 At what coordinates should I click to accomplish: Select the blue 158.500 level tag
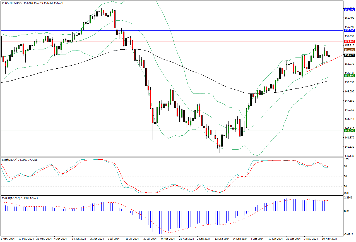pyautogui.click(x=349, y=30)
